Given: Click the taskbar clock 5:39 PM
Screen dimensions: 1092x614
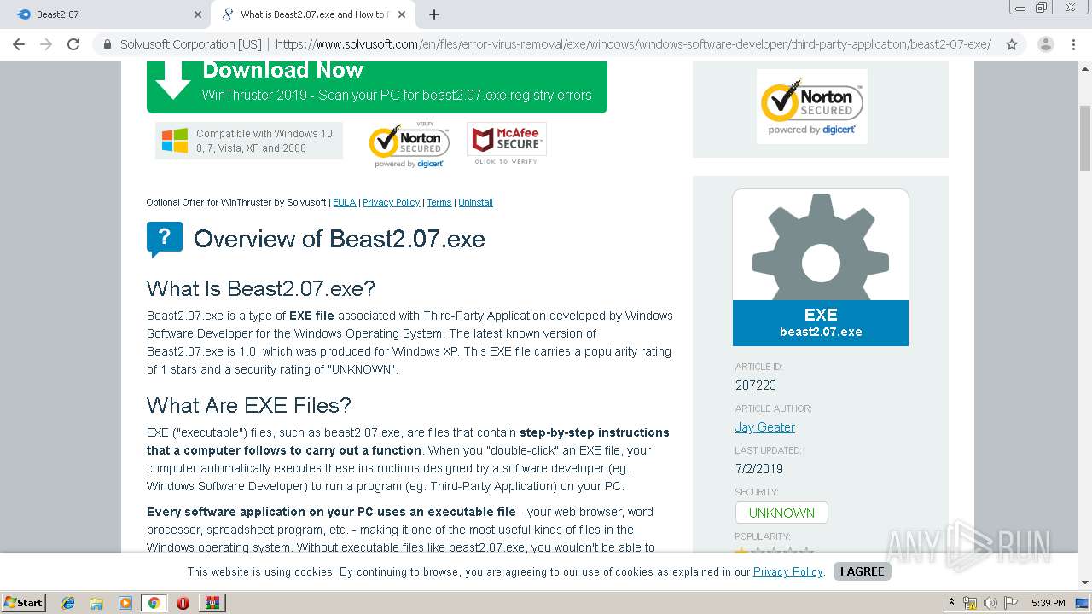Looking at the screenshot, I should [1048, 603].
